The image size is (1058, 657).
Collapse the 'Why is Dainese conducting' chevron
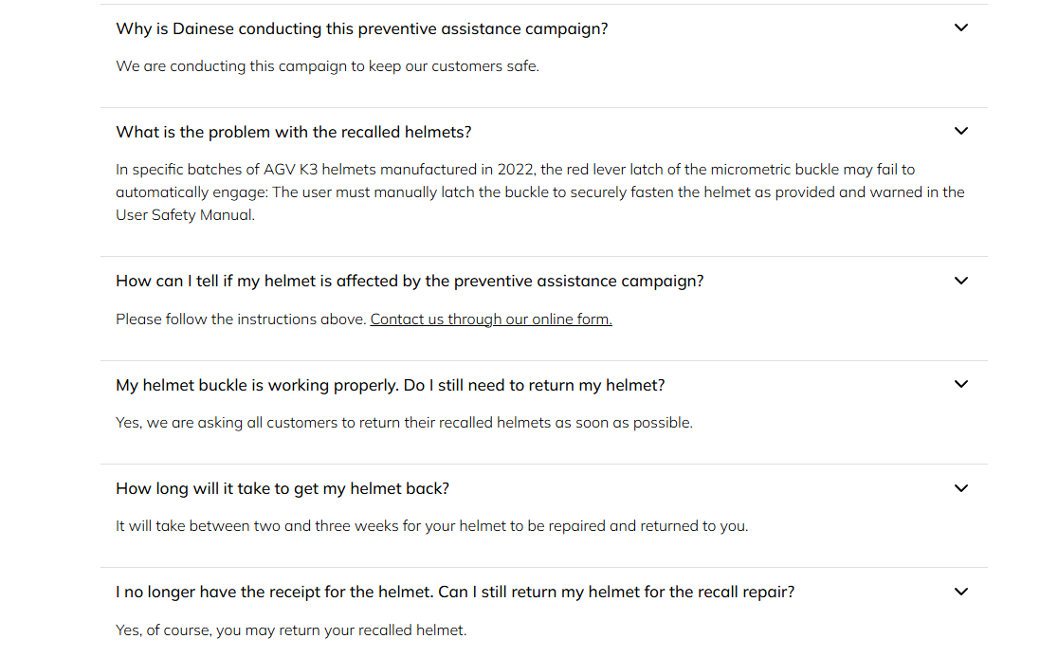[960, 28]
